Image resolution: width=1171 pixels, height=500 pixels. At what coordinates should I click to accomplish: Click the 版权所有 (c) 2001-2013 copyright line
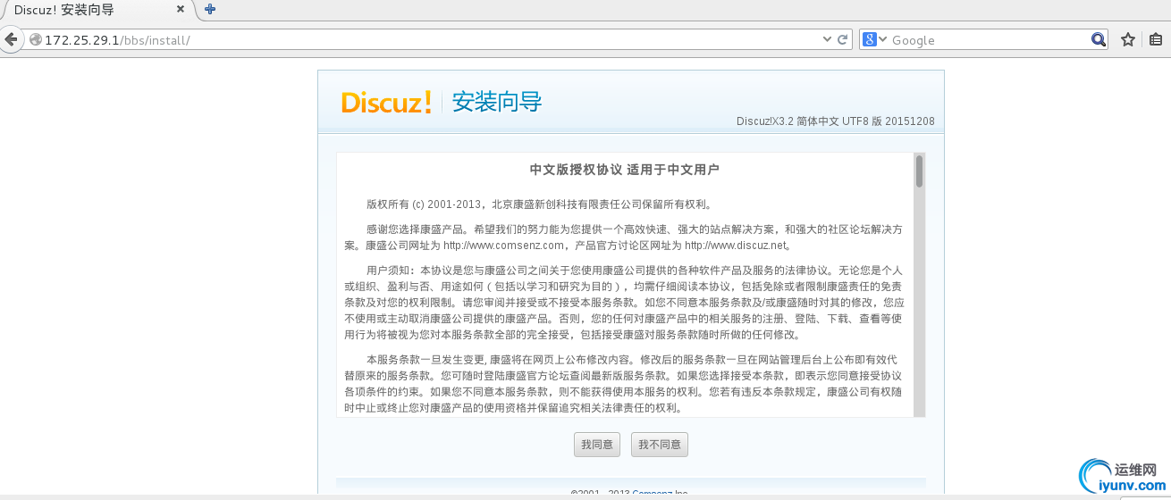tap(539, 204)
